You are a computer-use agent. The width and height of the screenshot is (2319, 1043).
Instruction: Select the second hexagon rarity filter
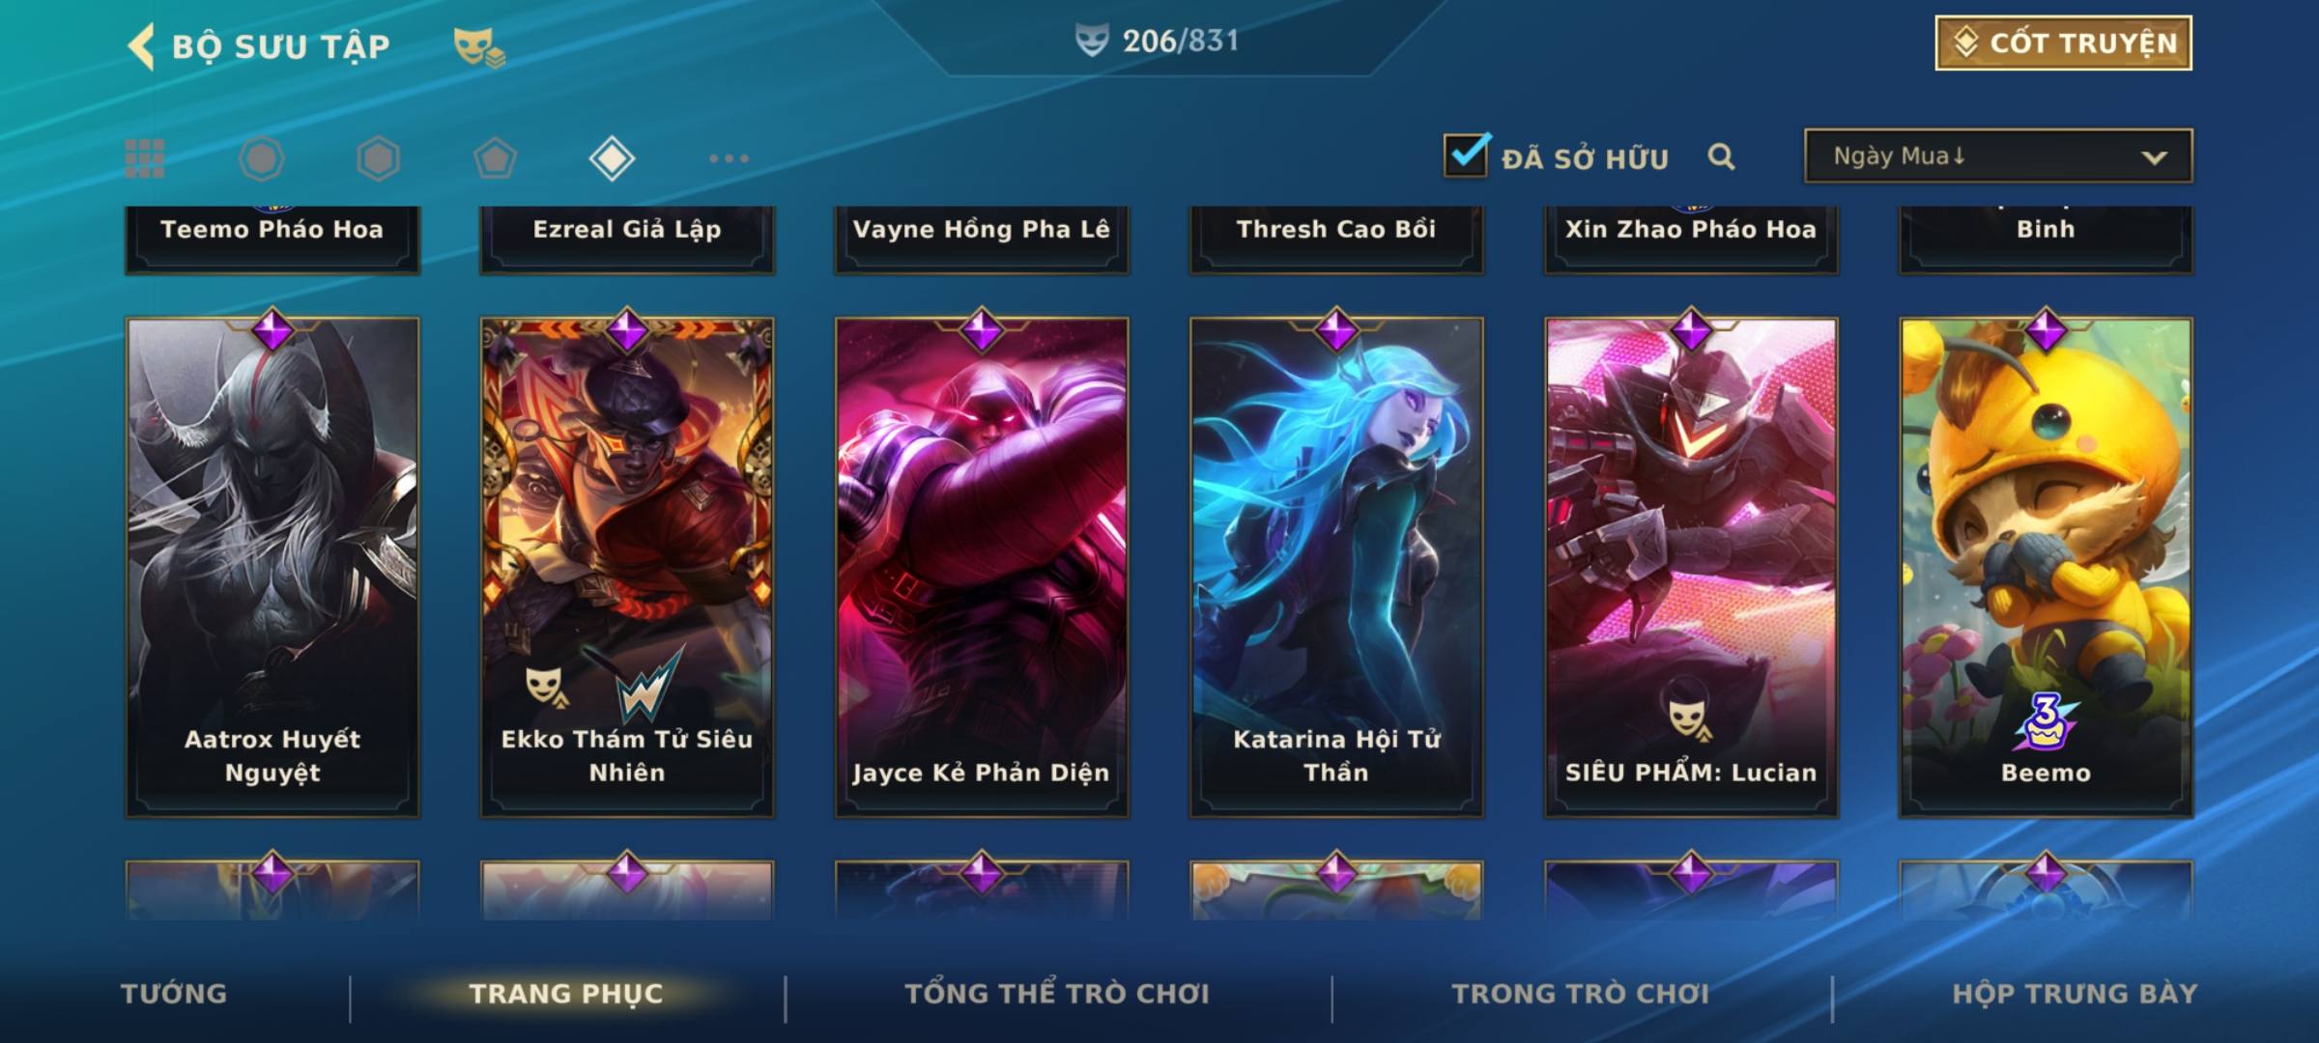pyautogui.click(x=378, y=158)
